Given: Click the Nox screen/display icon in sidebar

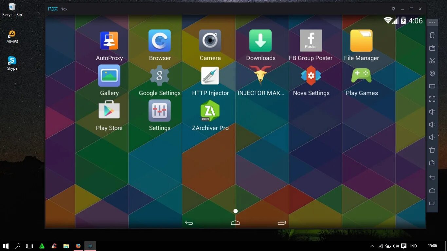Looking at the screenshot, I should (x=432, y=86).
